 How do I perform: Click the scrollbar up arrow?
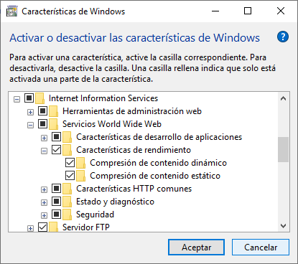tap(284, 98)
